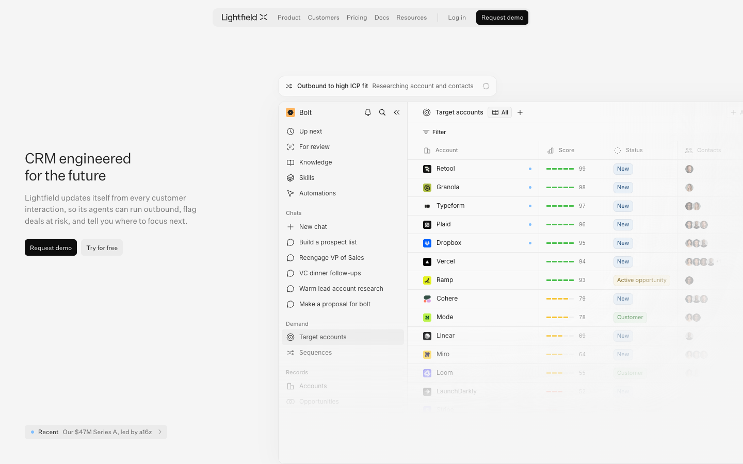This screenshot has height=464, width=743.
Task: Start a New chat
Action: pos(343,227)
